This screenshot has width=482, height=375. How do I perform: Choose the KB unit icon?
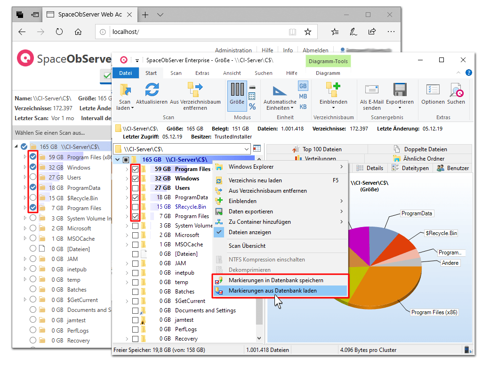tap(303, 107)
